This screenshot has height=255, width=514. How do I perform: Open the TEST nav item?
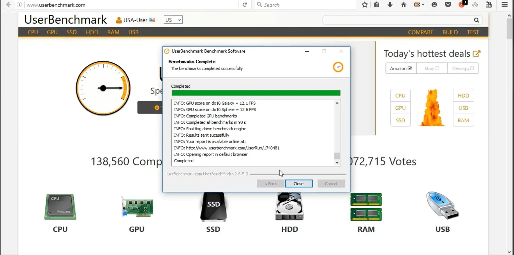[473, 32]
